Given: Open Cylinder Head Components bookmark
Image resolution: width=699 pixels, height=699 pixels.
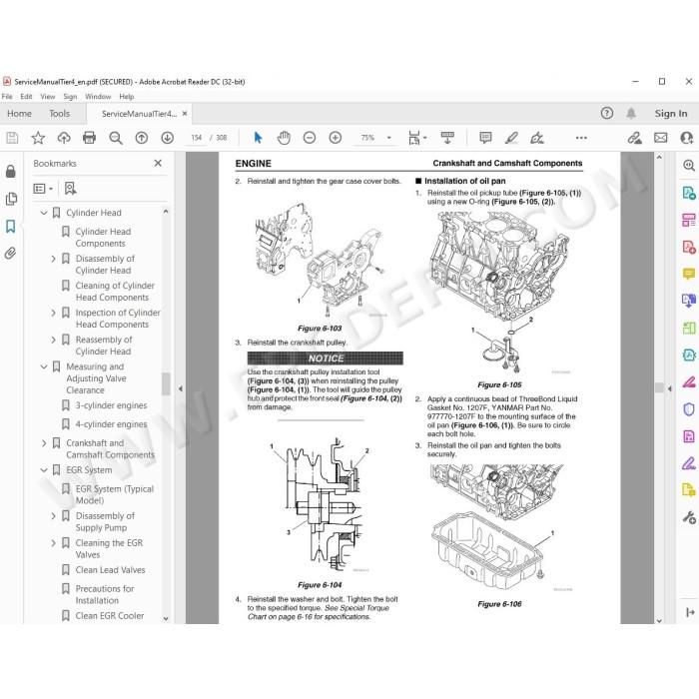Looking at the screenshot, I should (103, 238).
